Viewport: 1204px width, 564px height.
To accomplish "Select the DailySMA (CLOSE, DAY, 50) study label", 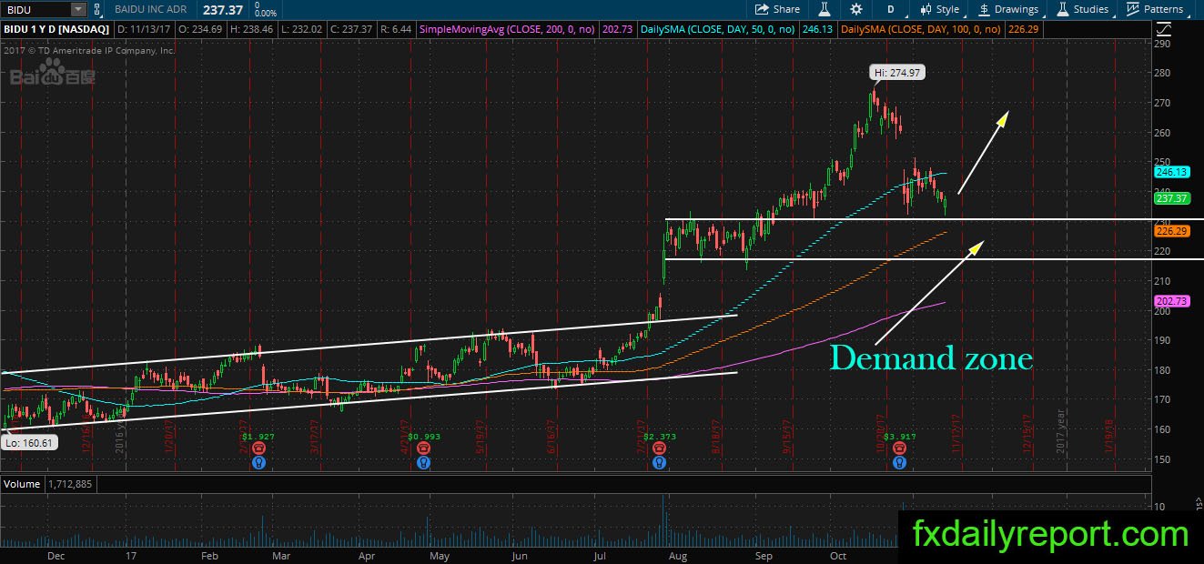I will coord(718,29).
